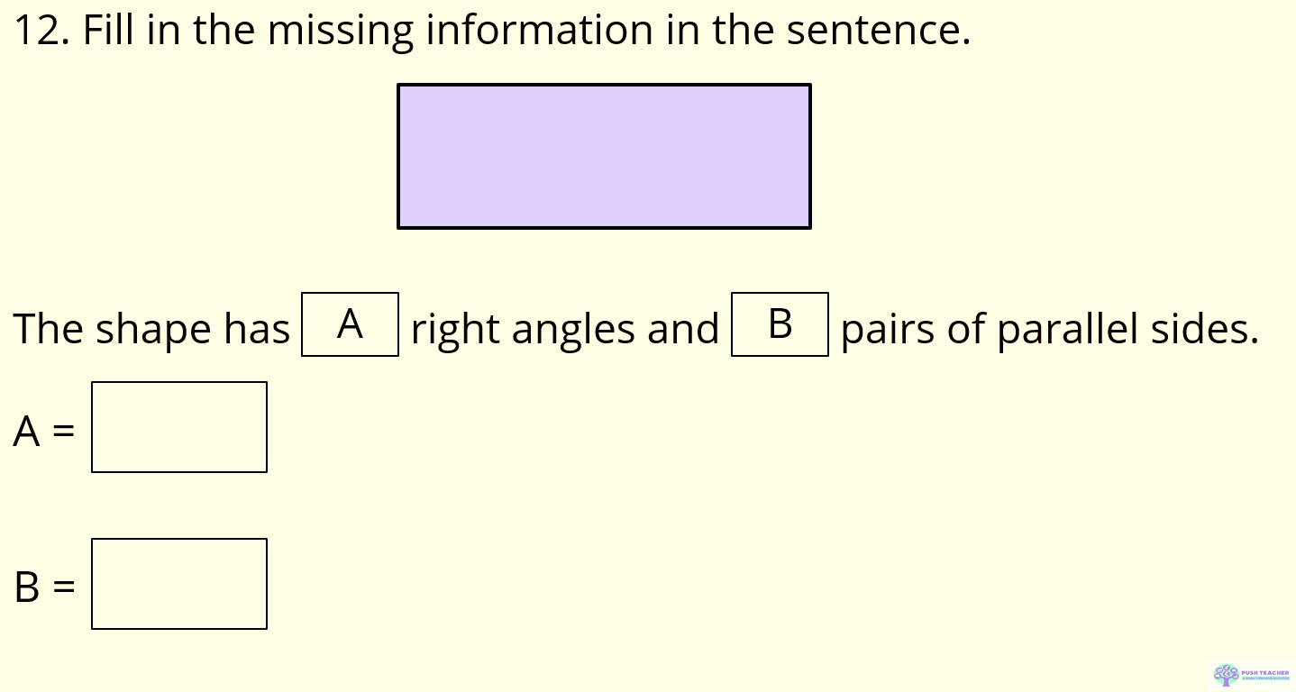Click the Push Teacher tree logo

(1226, 675)
